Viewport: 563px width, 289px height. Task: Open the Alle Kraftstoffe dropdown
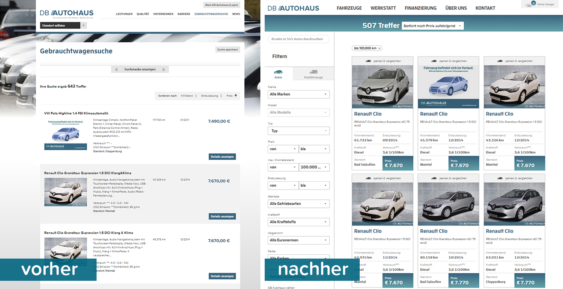298,222
